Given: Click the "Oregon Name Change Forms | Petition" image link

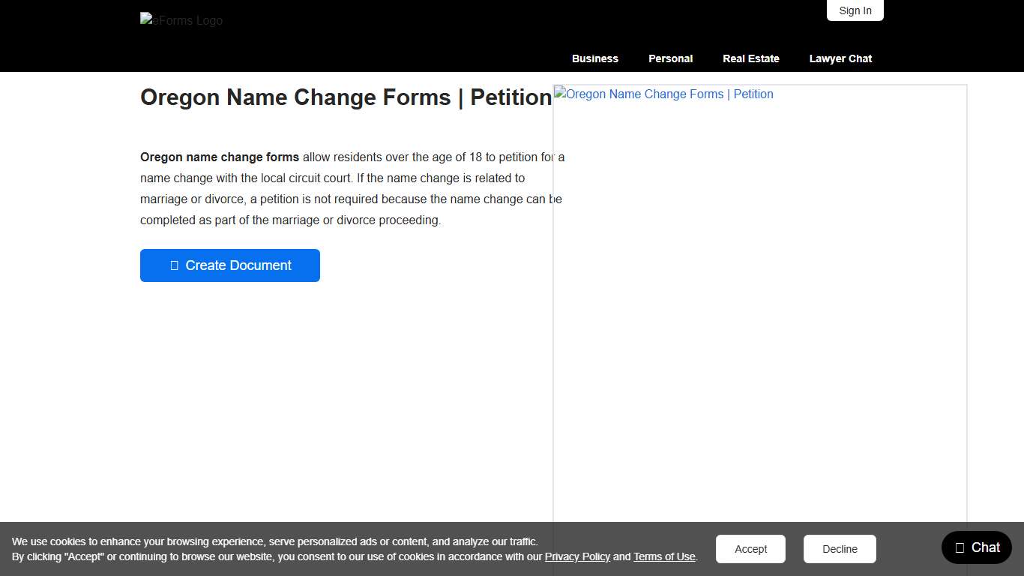Looking at the screenshot, I should [x=663, y=94].
